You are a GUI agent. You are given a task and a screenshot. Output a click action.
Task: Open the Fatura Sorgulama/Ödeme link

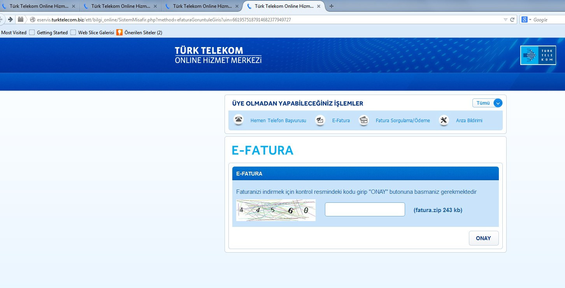(403, 121)
